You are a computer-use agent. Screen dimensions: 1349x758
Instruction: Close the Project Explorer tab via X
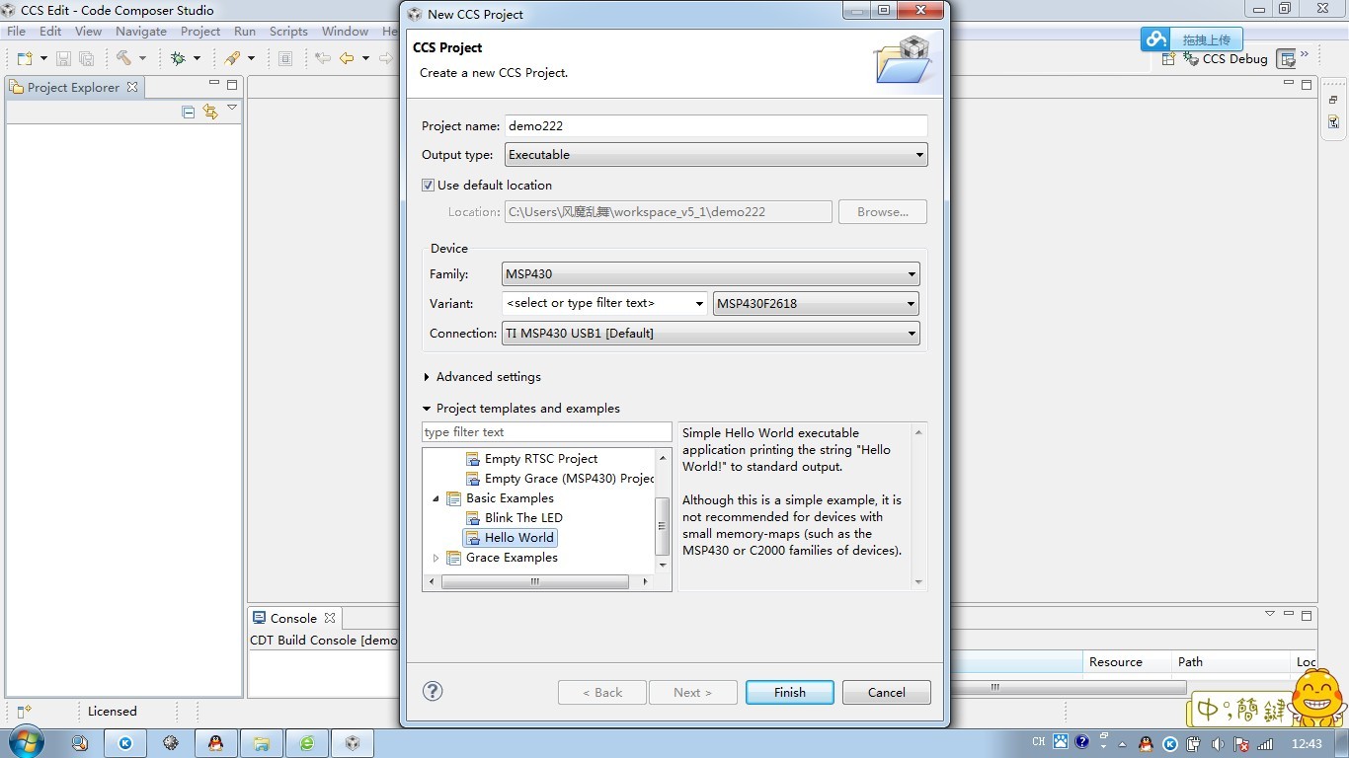[x=132, y=87]
